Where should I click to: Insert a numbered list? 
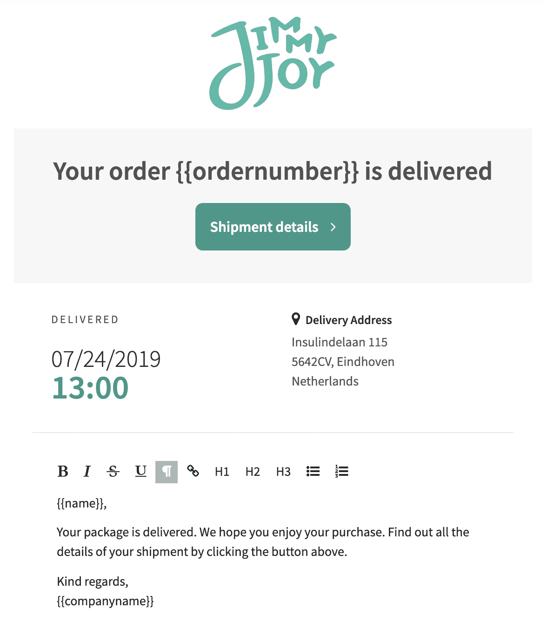coord(341,472)
